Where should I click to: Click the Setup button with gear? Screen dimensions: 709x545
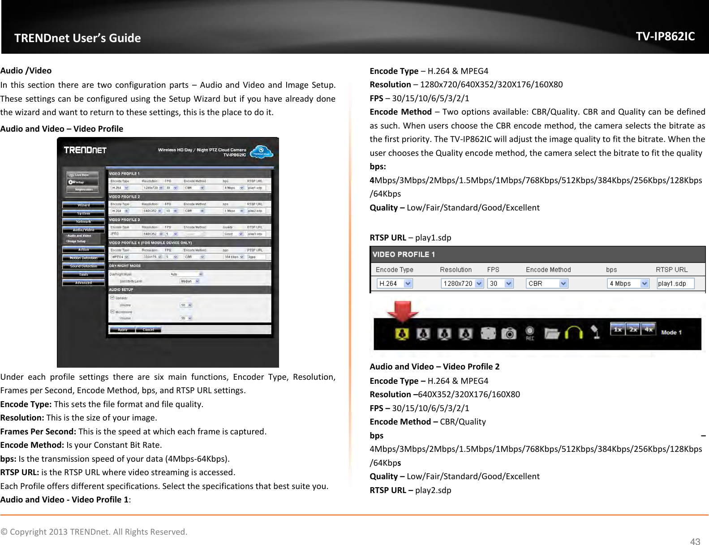82,182
